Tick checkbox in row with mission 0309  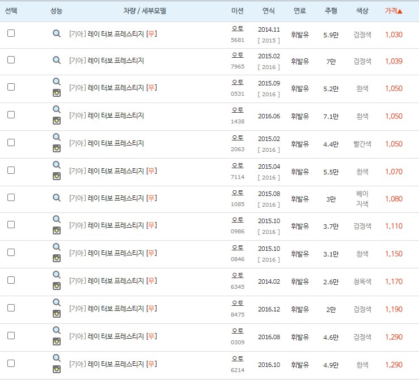pos(11,336)
